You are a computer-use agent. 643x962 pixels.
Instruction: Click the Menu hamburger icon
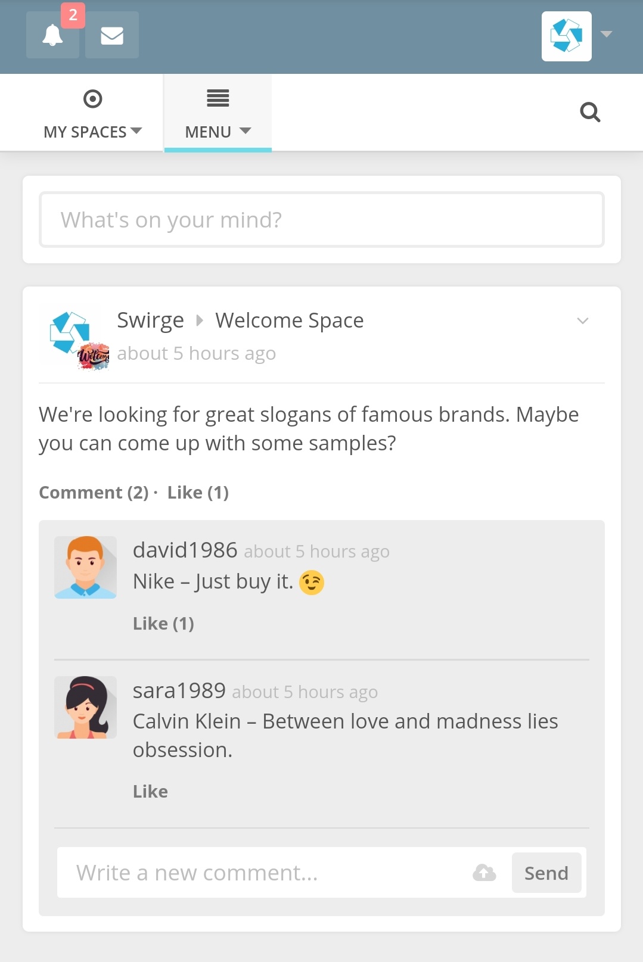(218, 98)
